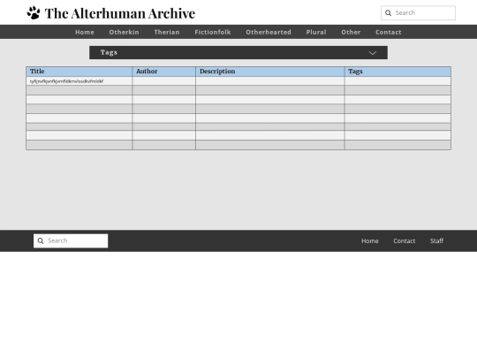Go to Home in the top navigation
The width and height of the screenshot is (477, 358).
85,33
